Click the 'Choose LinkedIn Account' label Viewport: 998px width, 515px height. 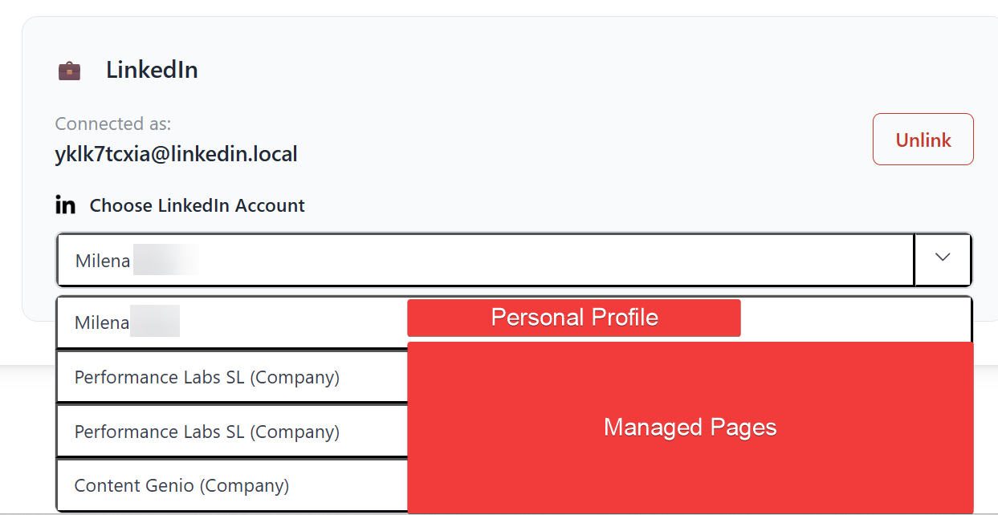click(x=197, y=205)
